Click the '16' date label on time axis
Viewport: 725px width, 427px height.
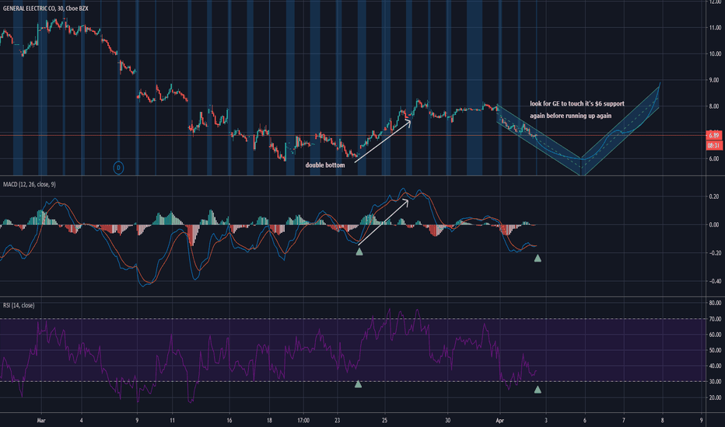point(229,421)
